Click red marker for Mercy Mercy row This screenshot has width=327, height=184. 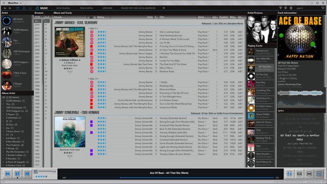click(x=91, y=68)
